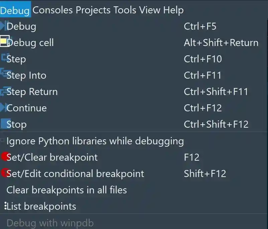
Task: Open the Tools menu
Action: tap(125, 10)
